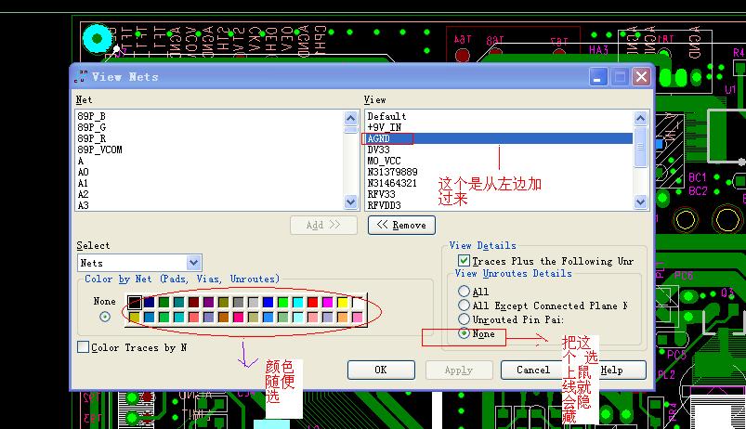This screenshot has height=429, width=746.
Task: Select the All unroutes radio option
Action: tap(464, 291)
